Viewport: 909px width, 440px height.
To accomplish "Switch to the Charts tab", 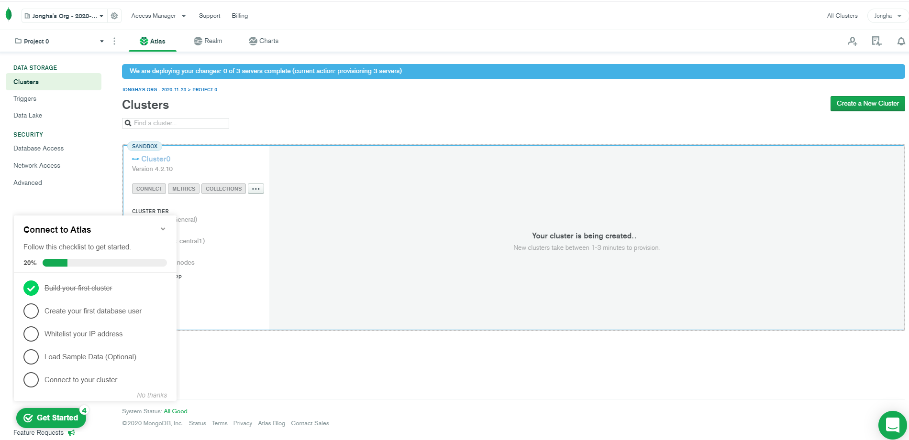I will tap(264, 41).
